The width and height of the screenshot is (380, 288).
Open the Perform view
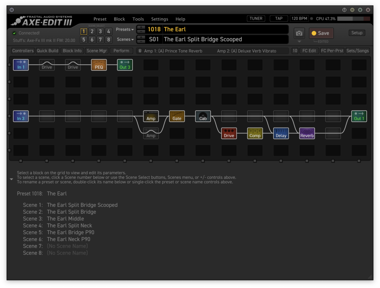pyautogui.click(x=121, y=51)
